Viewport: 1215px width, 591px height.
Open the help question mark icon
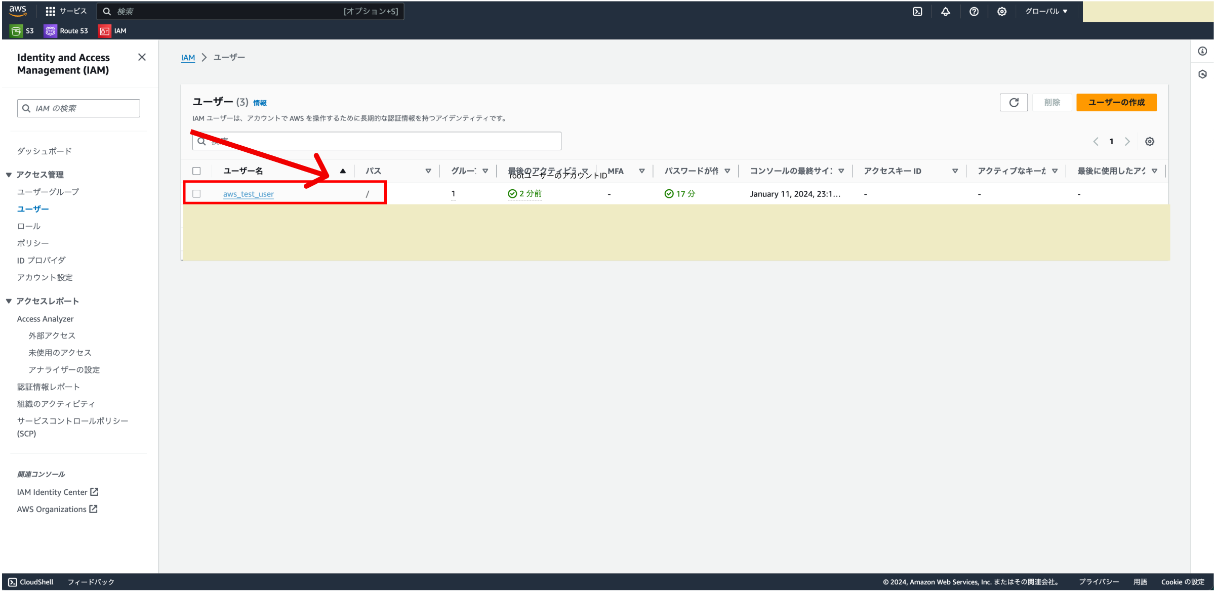974,11
